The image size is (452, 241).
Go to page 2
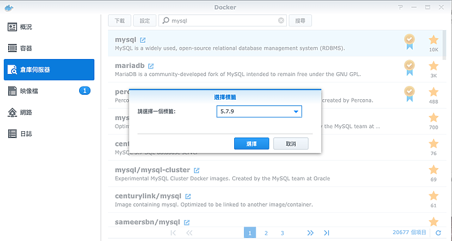pos(266,233)
